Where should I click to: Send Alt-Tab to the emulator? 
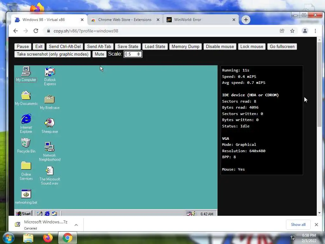(99, 46)
